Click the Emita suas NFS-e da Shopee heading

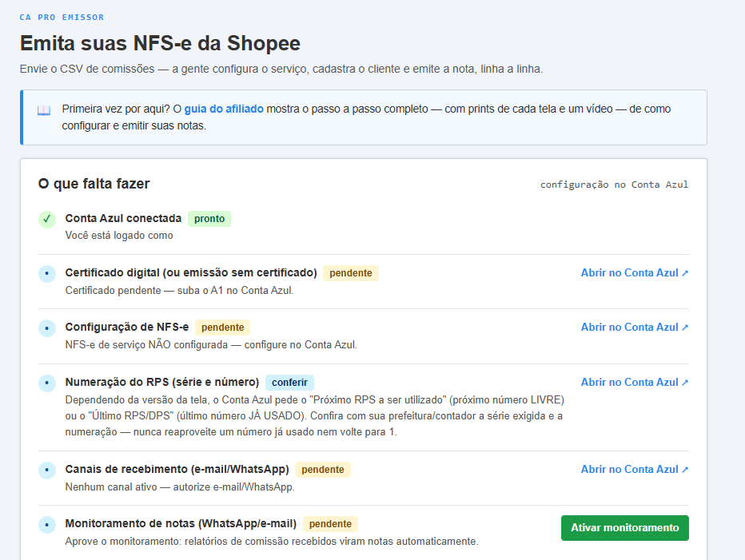pyautogui.click(x=160, y=43)
